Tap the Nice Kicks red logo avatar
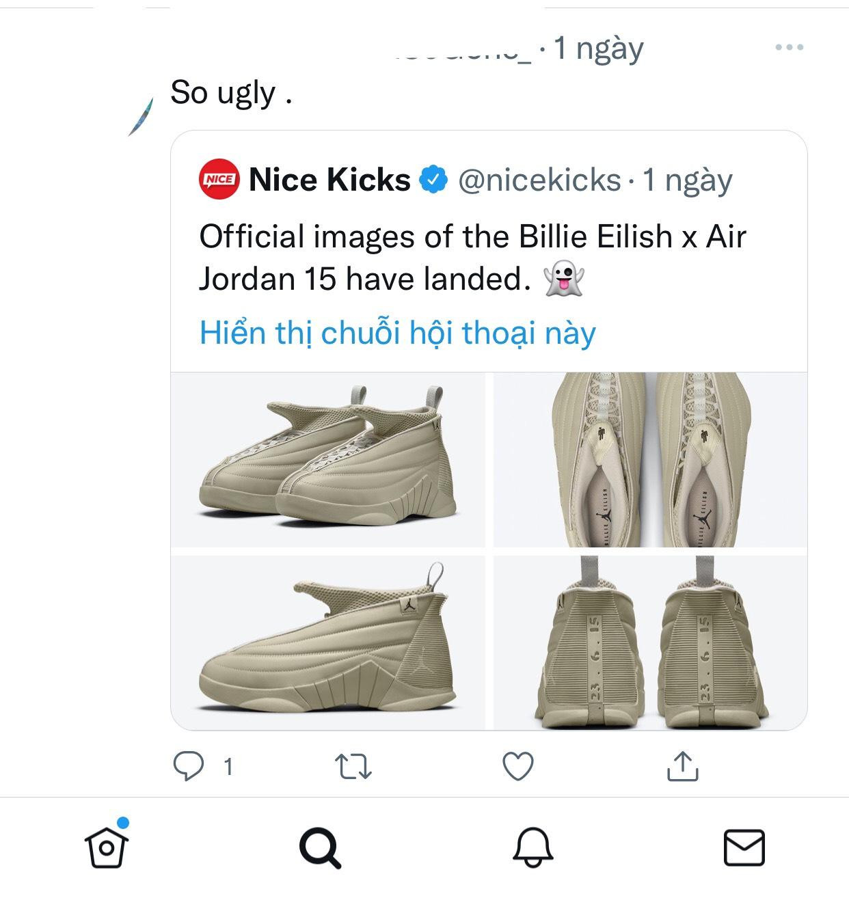The height and width of the screenshot is (898, 849). [219, 180]
